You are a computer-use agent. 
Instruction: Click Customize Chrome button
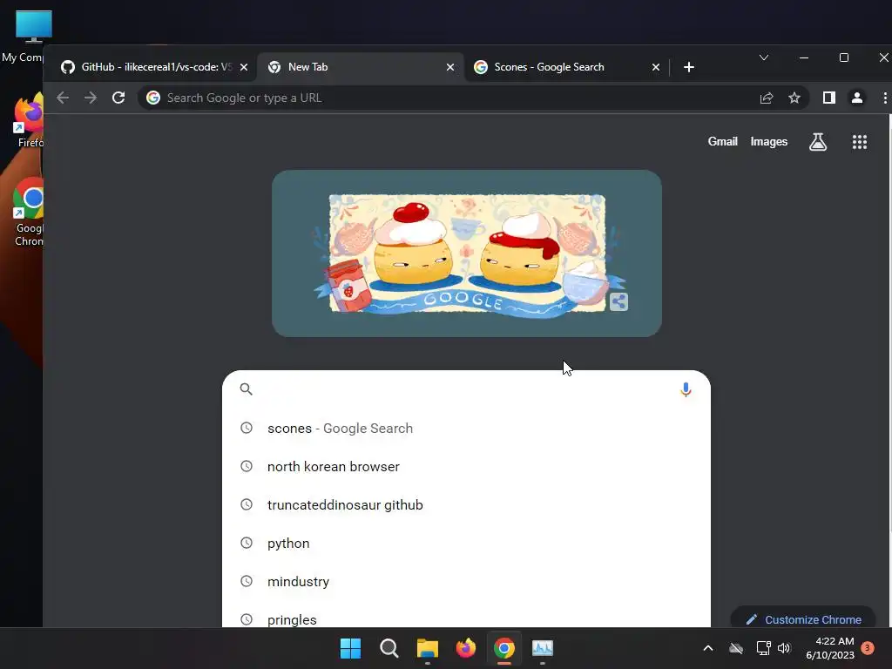(802, 619)
